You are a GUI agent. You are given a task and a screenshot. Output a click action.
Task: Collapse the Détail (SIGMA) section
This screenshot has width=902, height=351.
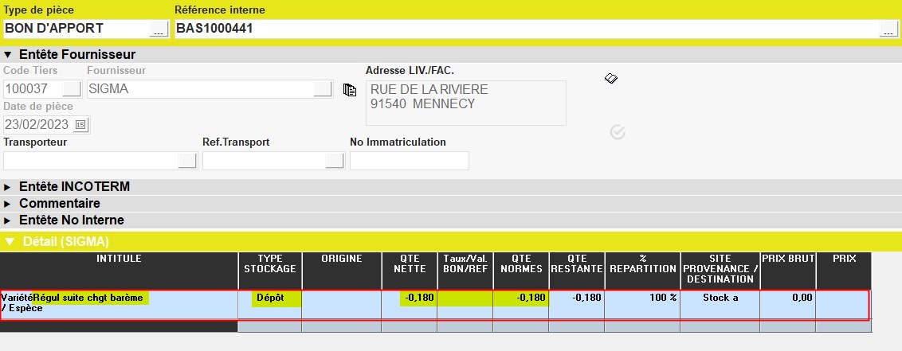point(9,241)
